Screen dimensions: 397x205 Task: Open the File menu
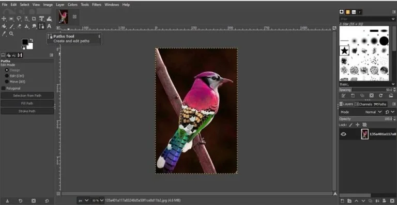[x=5, y=5]
